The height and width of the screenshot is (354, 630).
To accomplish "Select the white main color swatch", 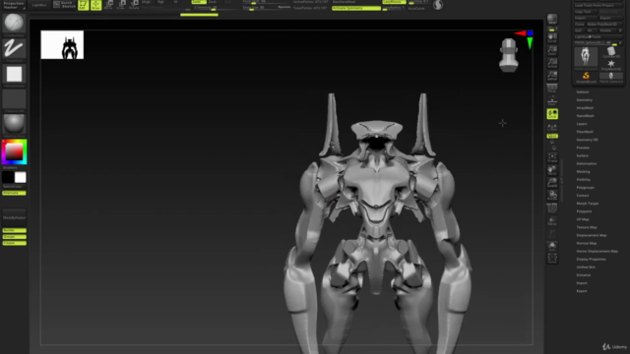I will pyautogui.click(x=21, y=177).
